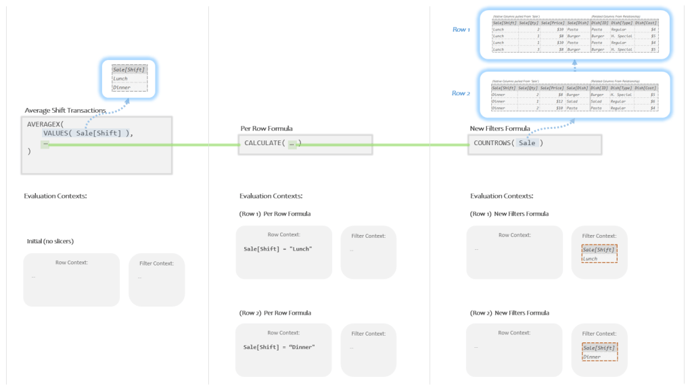Click the Row 2 label

(461, 93)
